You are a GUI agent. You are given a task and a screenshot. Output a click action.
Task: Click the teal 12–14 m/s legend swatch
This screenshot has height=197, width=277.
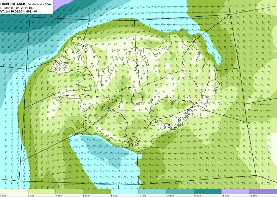180,191
